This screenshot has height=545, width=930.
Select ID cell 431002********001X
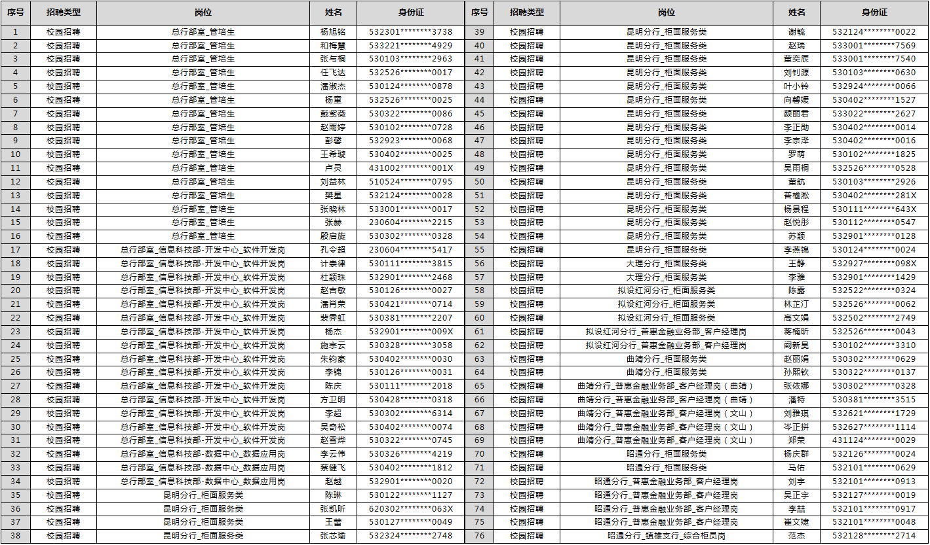tap(411, 168)
